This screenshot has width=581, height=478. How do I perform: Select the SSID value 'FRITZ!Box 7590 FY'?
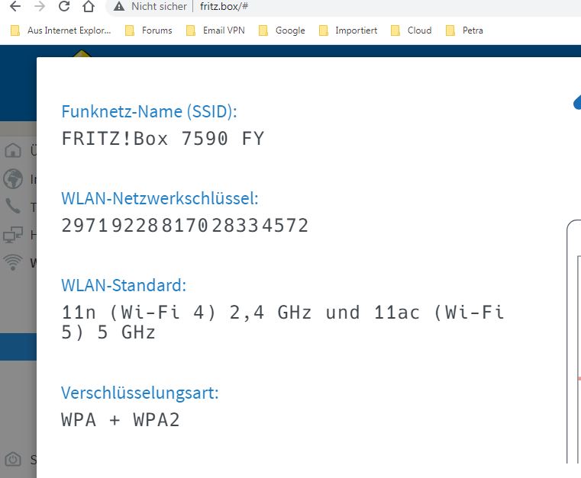point(163,139)
